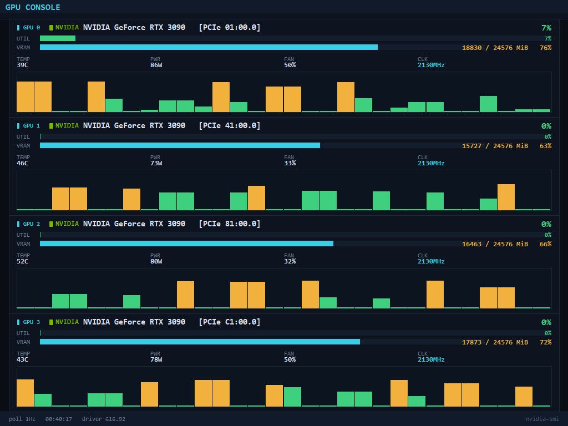Select the GPU 1 label
Screen dimensions: 568x426
point(32,126)
